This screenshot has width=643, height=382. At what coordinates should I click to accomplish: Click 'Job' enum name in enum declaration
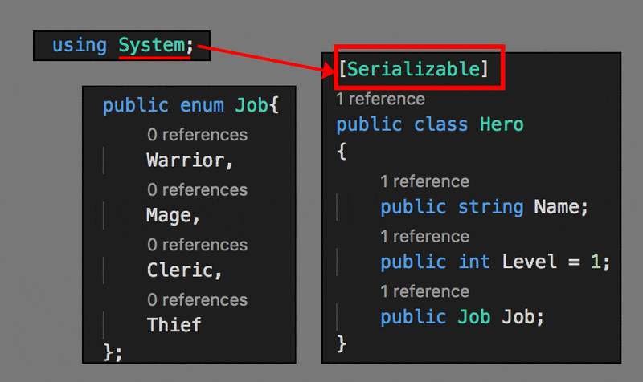252,105
